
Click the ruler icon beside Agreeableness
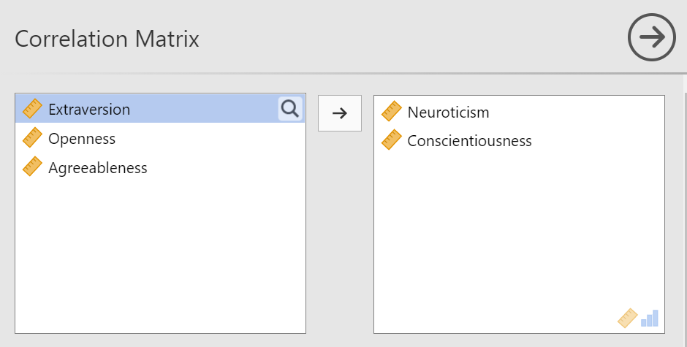(32, 167)
